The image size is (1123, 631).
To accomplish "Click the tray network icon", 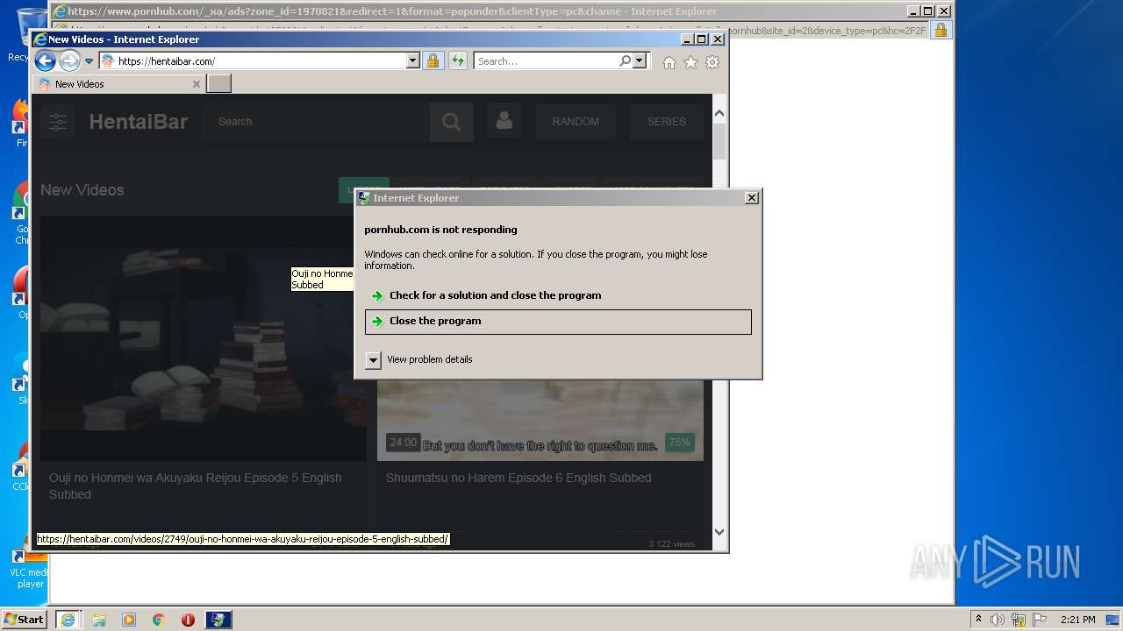I will (x=1019, y=620).
